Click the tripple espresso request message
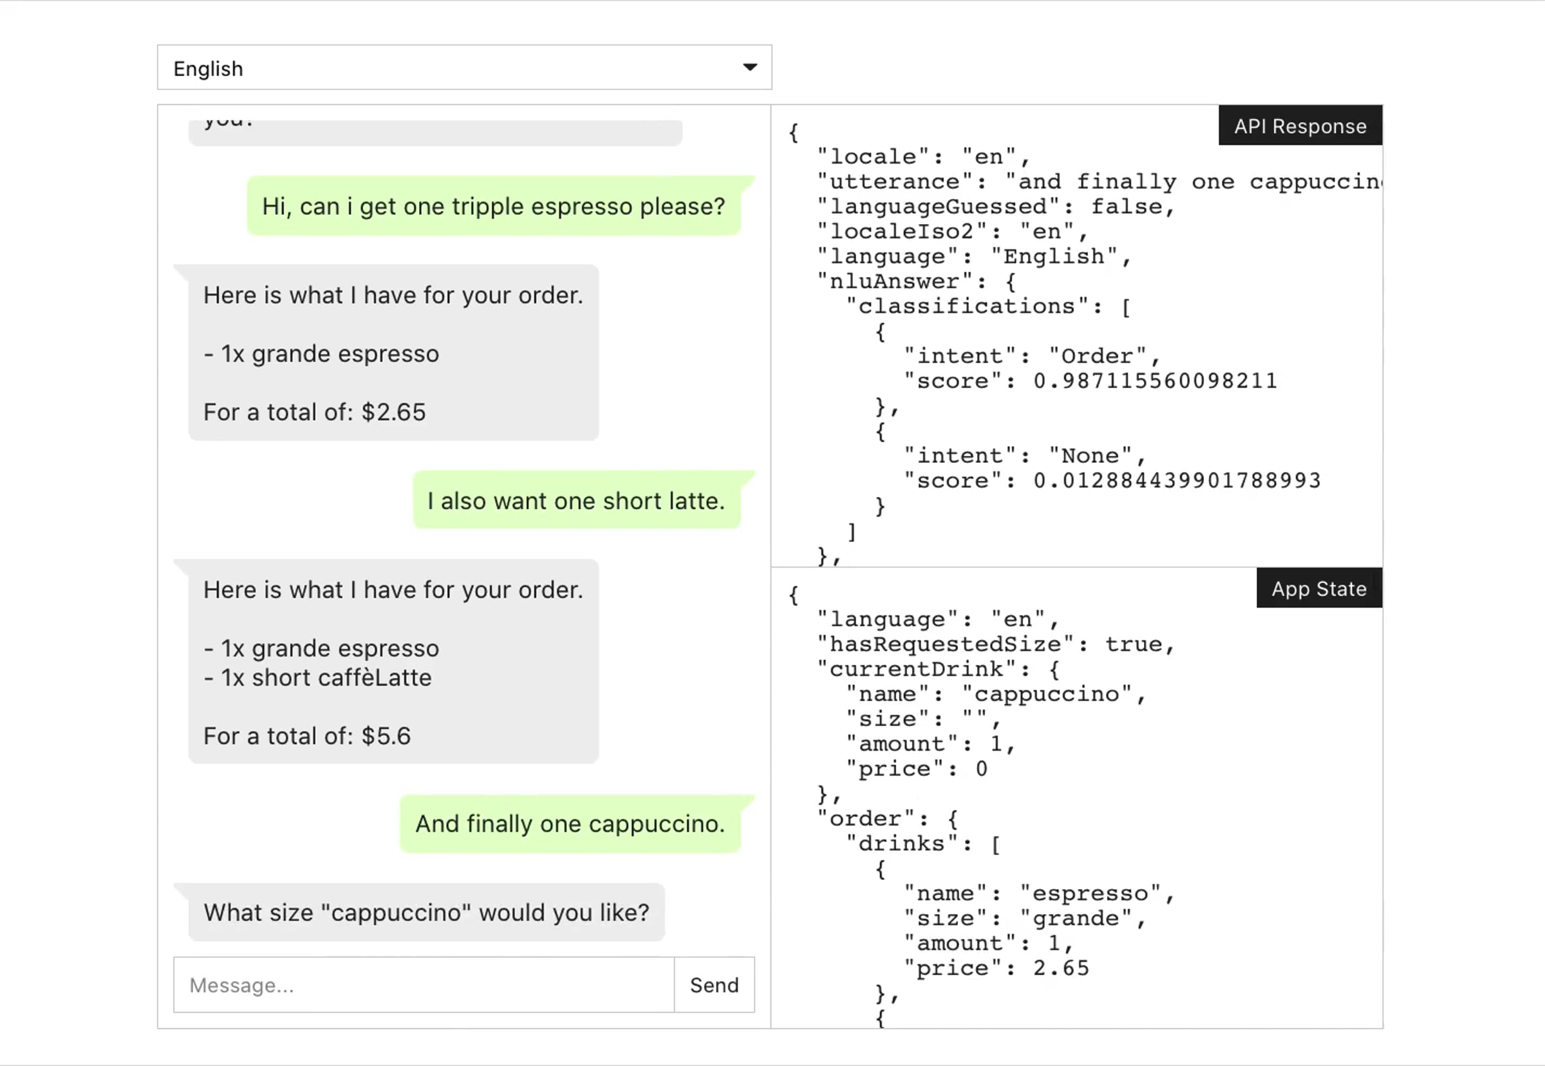Image resolution: width=1545 pixels, height=1066 pixels. (494, 207)
